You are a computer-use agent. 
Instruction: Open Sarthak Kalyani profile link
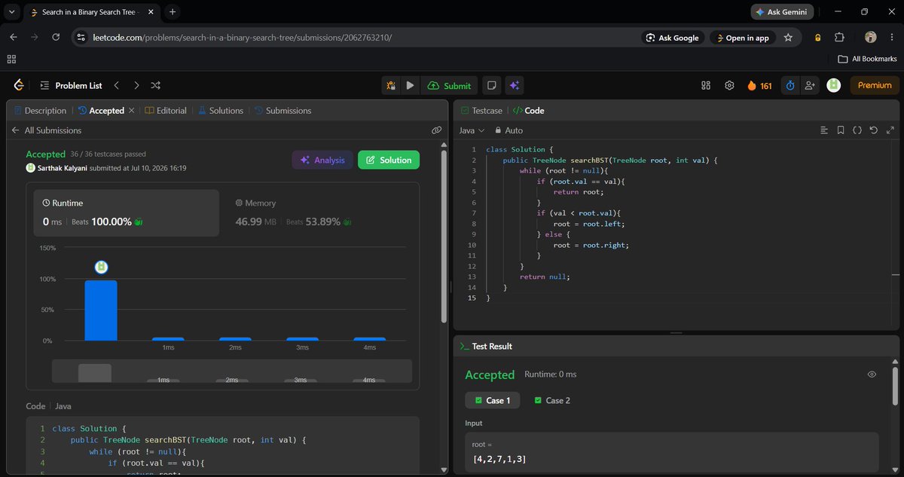(x=62, y=168)
